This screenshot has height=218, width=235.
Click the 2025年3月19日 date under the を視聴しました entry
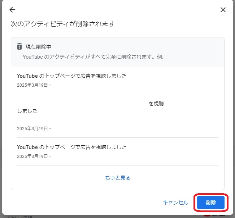tap(32, 128)
